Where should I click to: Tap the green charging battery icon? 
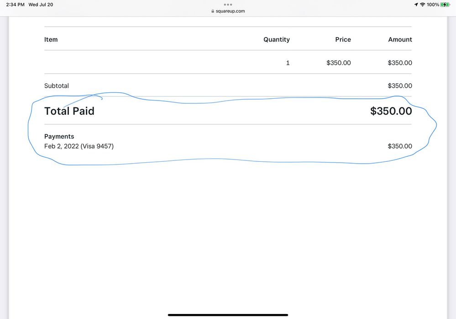point(445,5)
